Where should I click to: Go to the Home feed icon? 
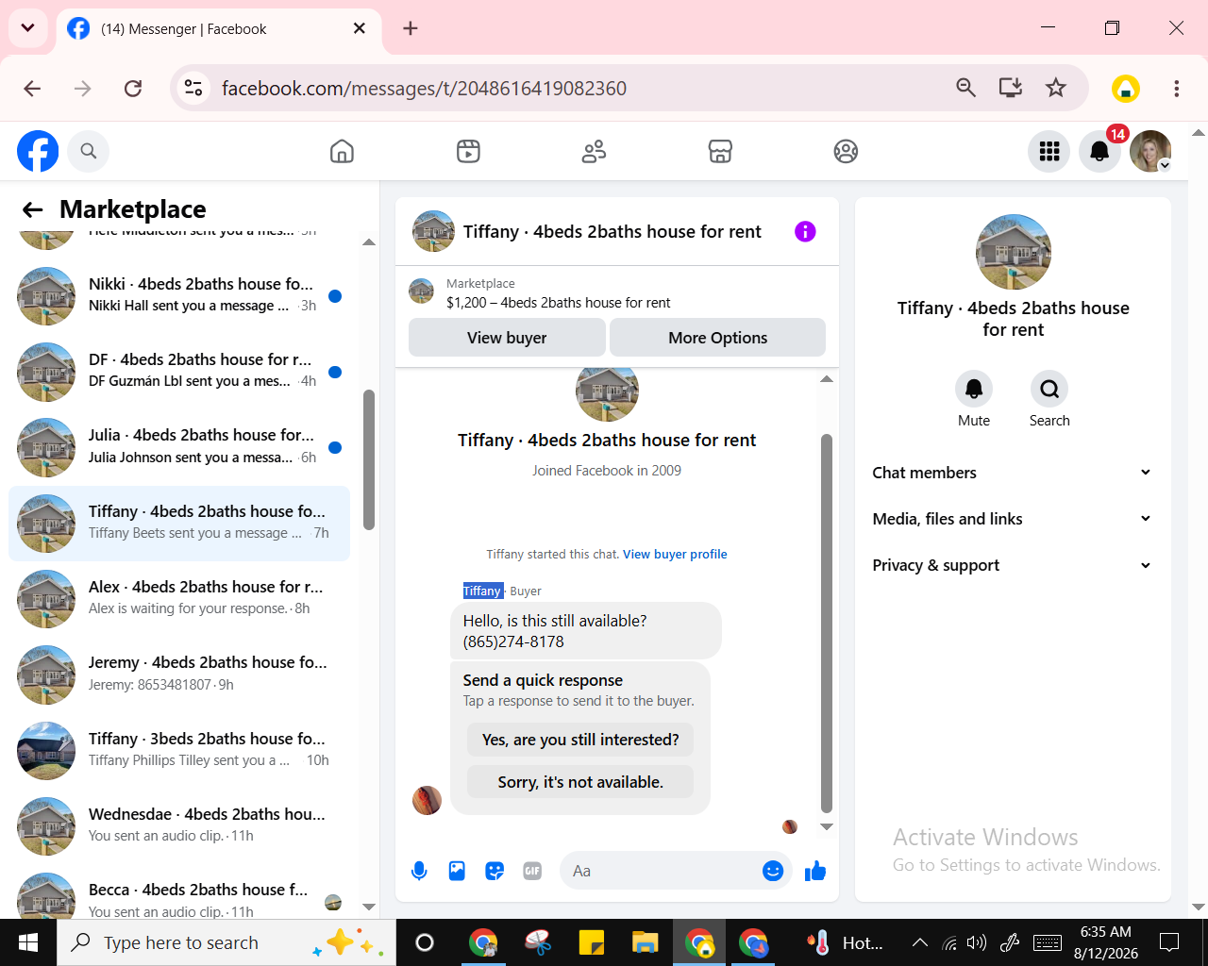point(342,151)
